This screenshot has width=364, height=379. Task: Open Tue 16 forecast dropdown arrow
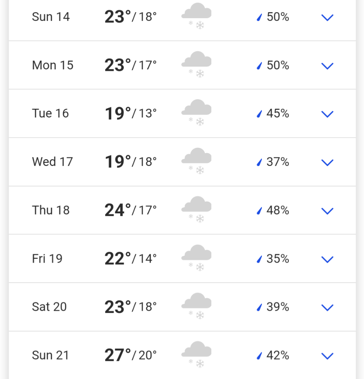click(x=327, y=114)
